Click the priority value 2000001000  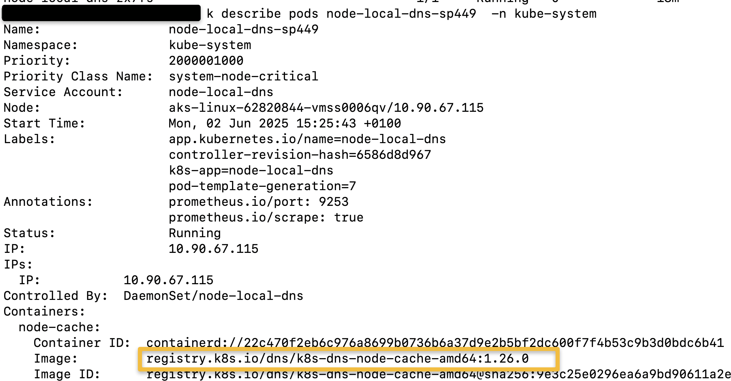click(206, 61)
